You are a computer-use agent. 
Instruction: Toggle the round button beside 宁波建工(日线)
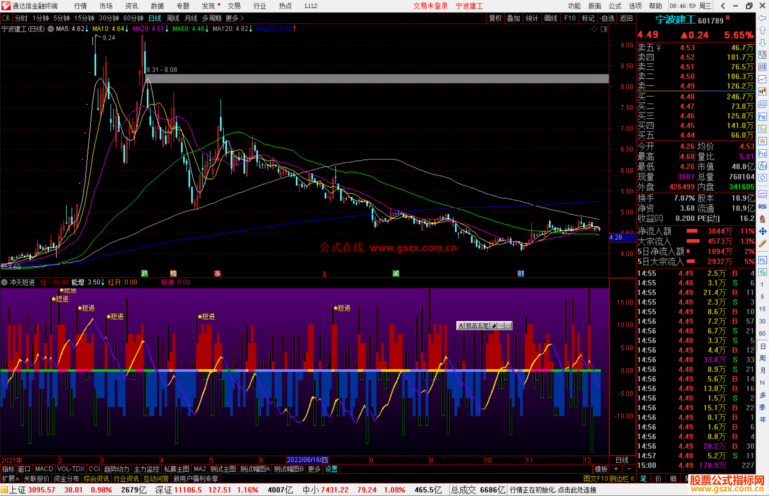click(51, 29)
